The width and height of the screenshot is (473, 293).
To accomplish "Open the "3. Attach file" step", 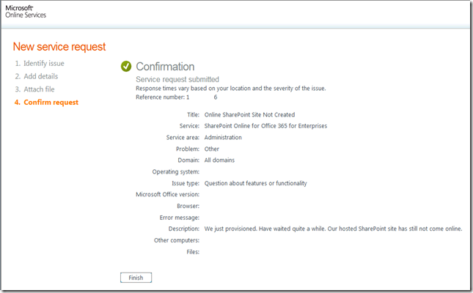I will tap(36, 89).
